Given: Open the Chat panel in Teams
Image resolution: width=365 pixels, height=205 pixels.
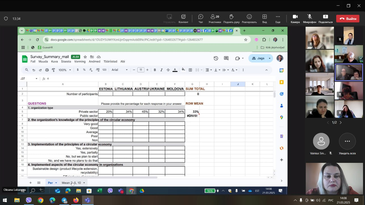Looking at the screenshot, I should [x=200, y=17].
